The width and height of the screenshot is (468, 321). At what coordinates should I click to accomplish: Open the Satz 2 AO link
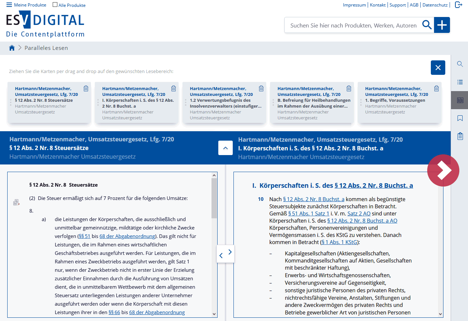(x=359, y=214)
